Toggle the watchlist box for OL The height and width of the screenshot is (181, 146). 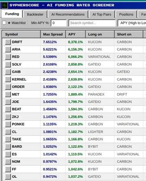coord(8,177)
